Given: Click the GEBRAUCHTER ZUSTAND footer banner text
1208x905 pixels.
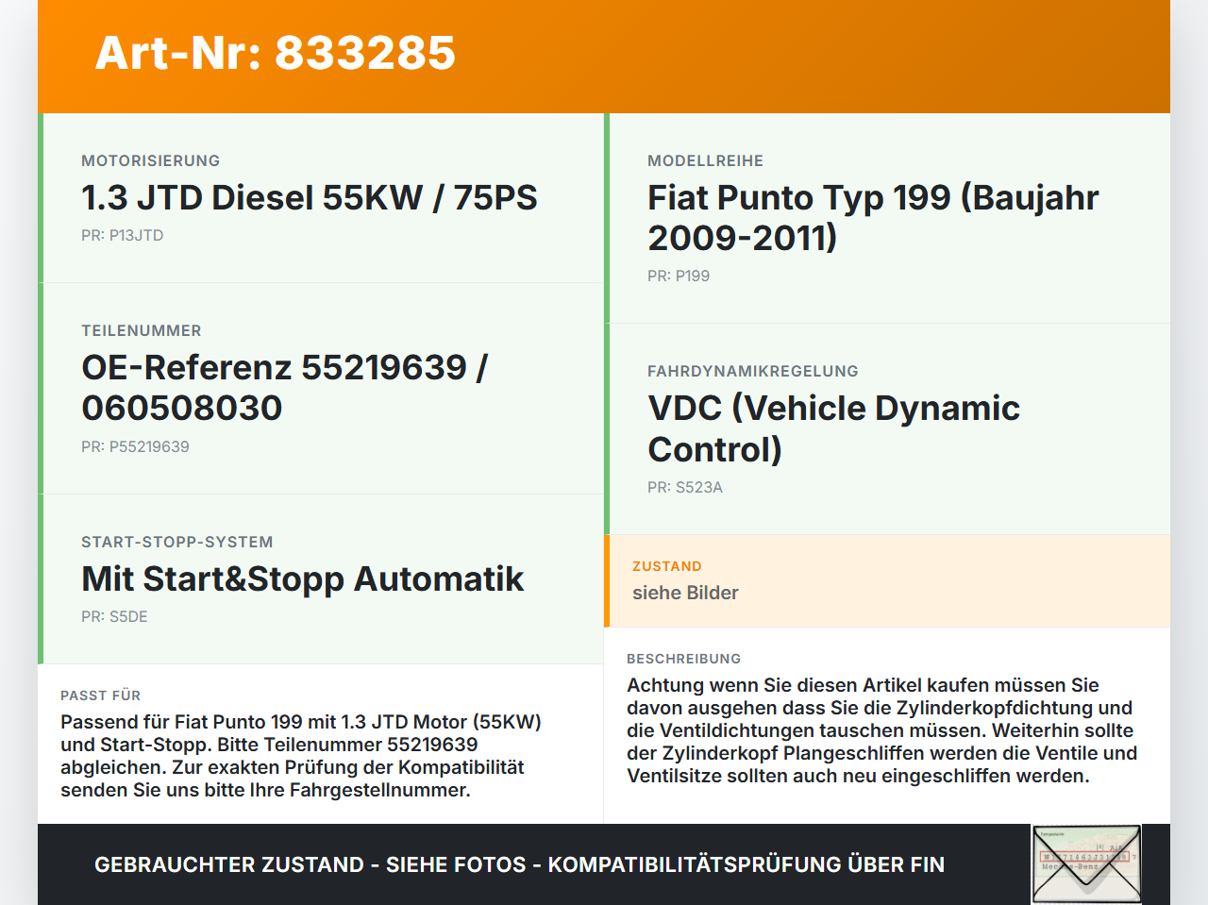Looking at the screenshot, I should 519,864.
